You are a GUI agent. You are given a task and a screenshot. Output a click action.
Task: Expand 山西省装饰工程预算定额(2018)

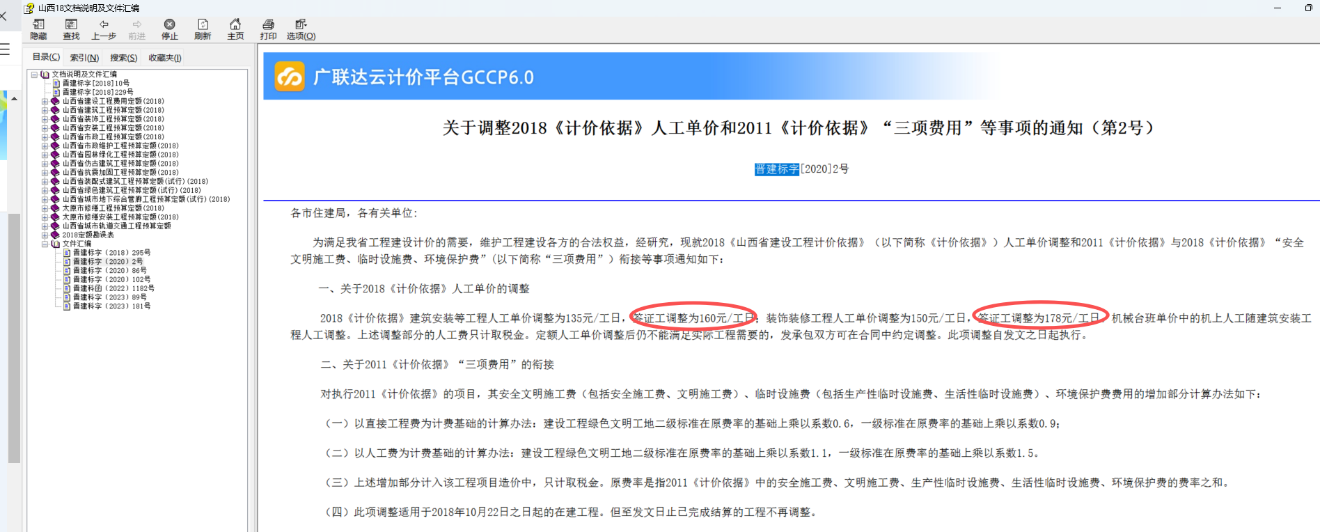point(45,119)
